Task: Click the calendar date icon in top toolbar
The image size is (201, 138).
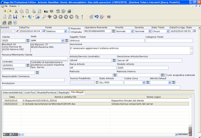Action: [x=58, y=11]
